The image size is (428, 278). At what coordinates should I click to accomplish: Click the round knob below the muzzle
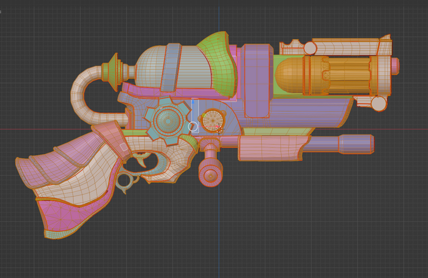pos(379,104)
